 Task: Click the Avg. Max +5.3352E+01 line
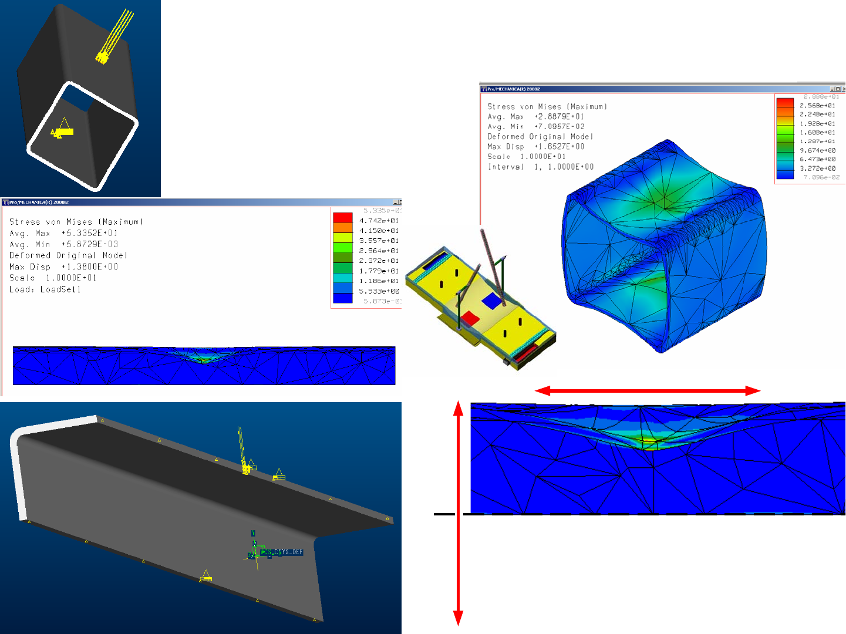[63, 233]
